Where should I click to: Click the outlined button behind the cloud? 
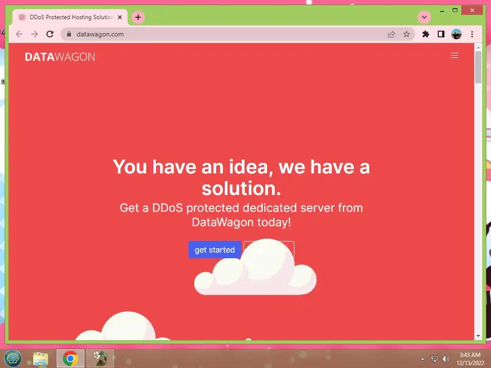(269, 249)
